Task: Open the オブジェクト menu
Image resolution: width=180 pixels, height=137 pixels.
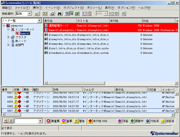Action: pos(73,8)
